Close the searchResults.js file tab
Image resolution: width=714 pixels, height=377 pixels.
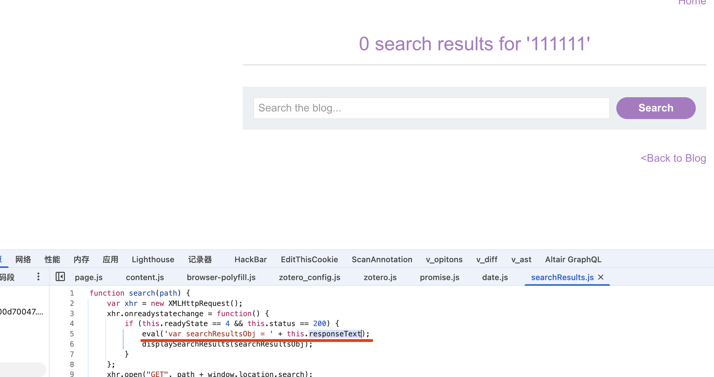tap(601, 277)
